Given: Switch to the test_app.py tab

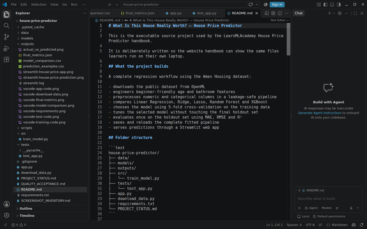Looking at the screenshot, I should (204, 13).
